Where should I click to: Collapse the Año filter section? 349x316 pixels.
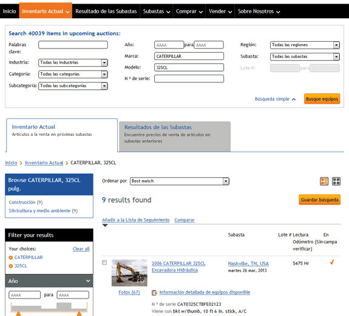tap(88, 281)
